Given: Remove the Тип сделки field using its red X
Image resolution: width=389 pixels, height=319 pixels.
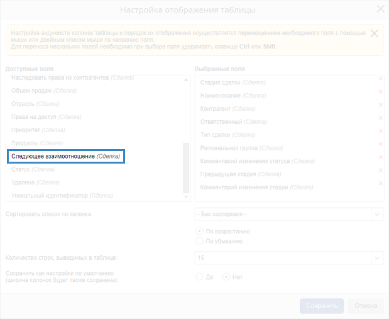Looking at the screenshot, I should pyautogui.click(x=380, y=131).
